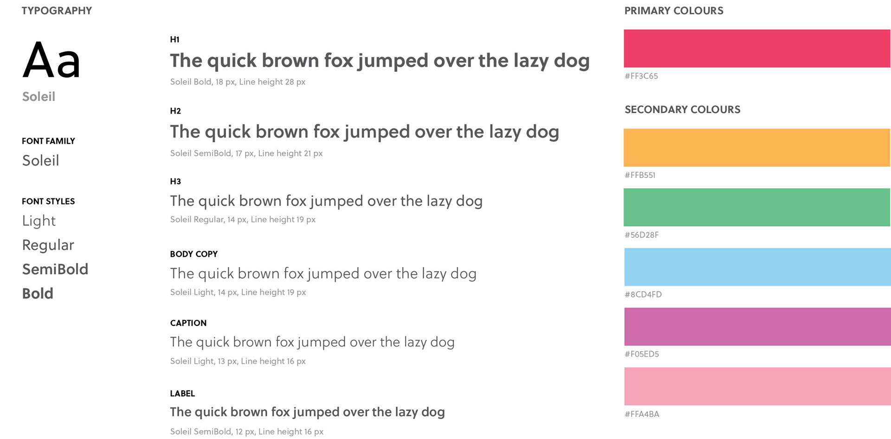Select the orange #FFB551 colour swatch

click(x=757, y=148)
